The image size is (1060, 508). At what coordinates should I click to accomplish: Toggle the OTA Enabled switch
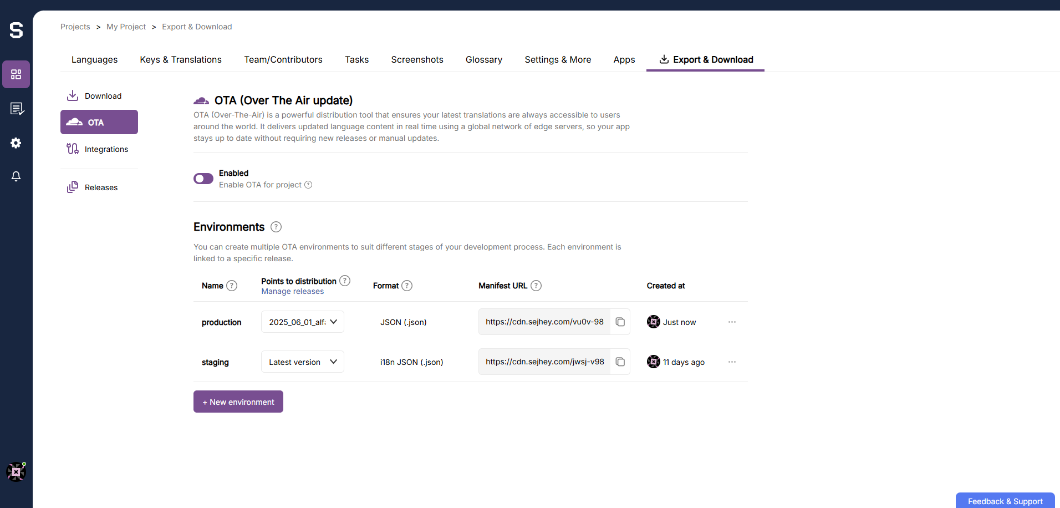coord(203,179)
